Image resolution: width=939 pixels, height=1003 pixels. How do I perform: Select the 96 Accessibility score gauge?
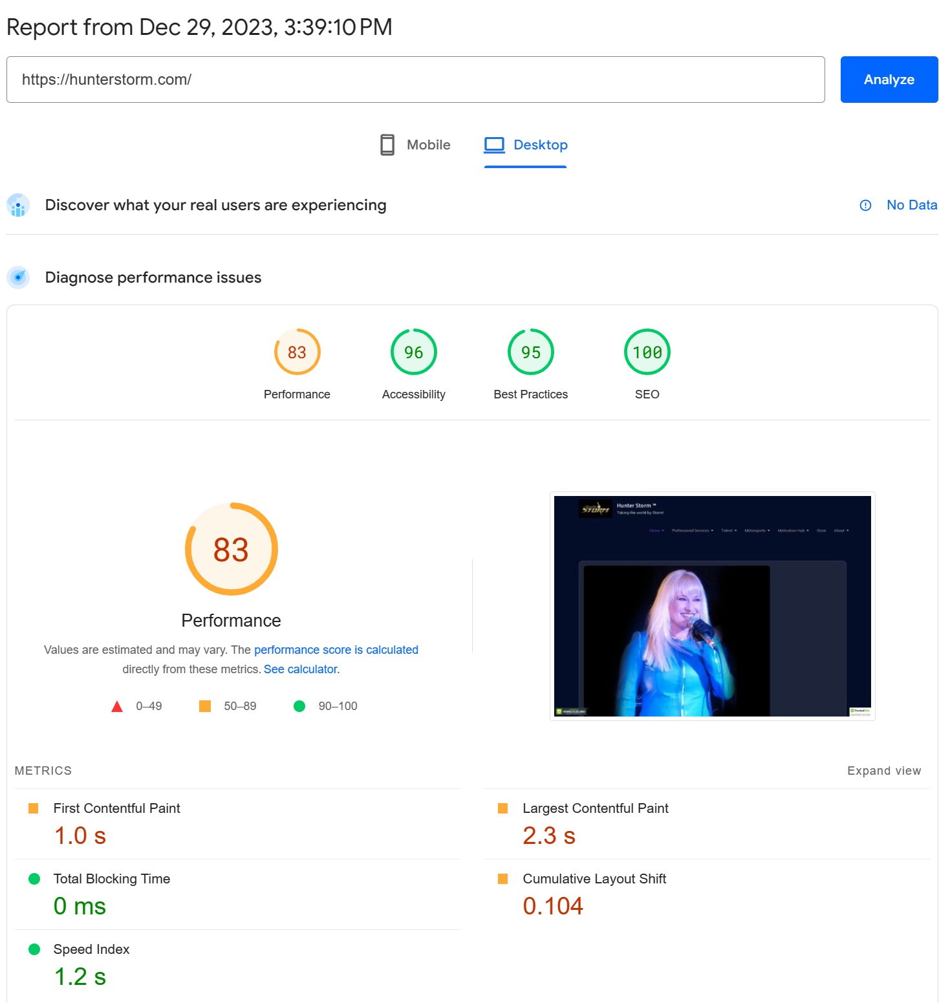pos(413,352)
